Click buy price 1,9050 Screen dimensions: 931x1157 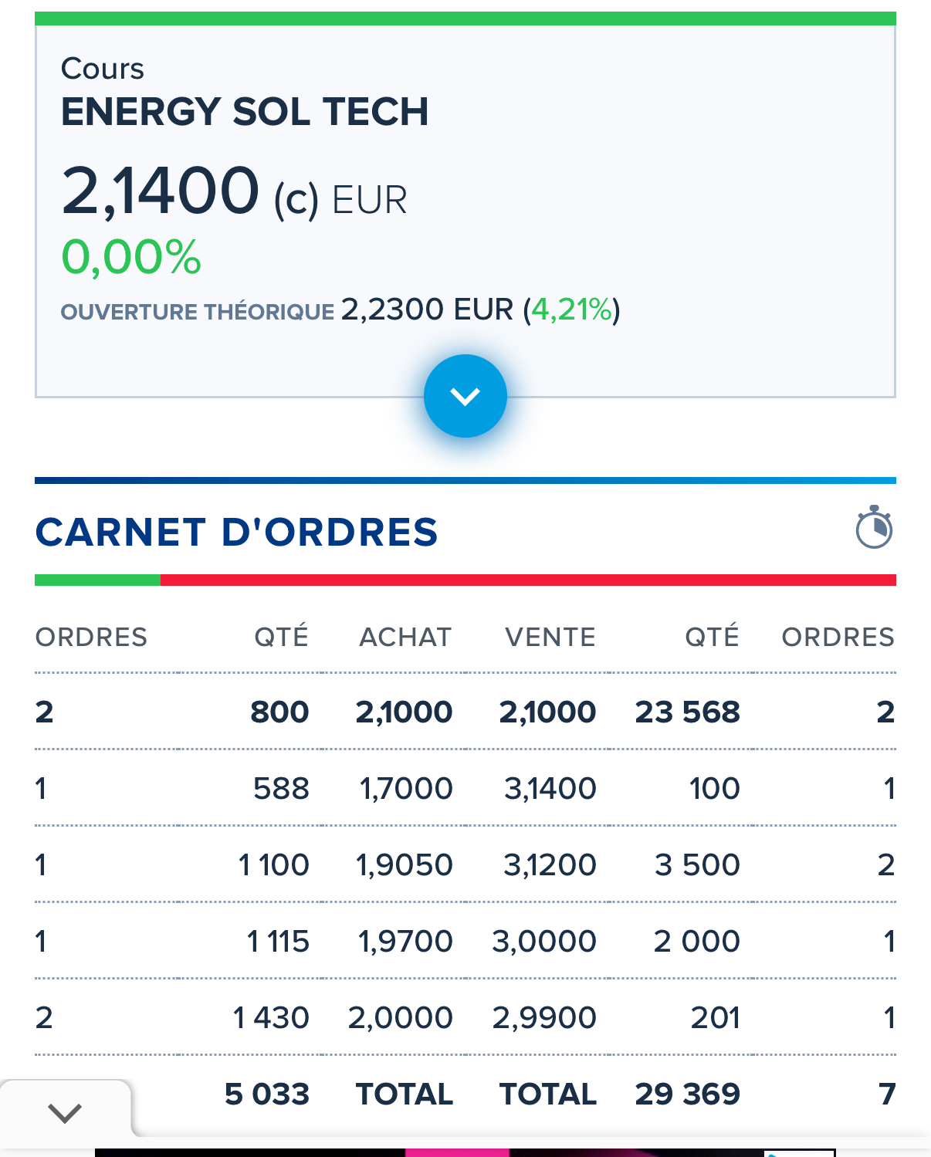tap(404, 864)
